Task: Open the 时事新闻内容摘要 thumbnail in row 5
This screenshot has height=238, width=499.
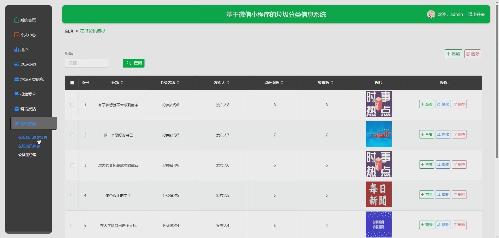Action: click(378, 224)
